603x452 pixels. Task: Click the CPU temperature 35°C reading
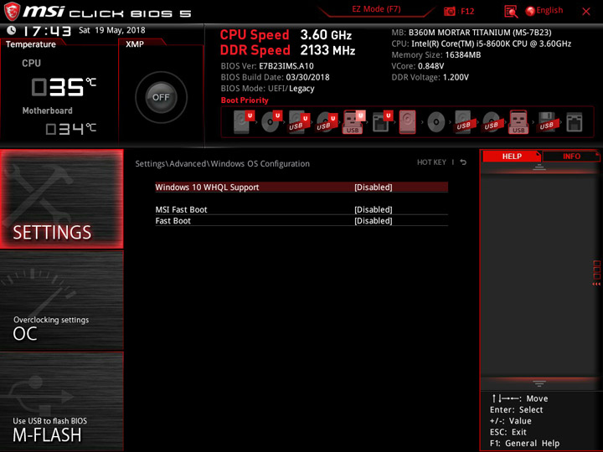click(64, 86)
